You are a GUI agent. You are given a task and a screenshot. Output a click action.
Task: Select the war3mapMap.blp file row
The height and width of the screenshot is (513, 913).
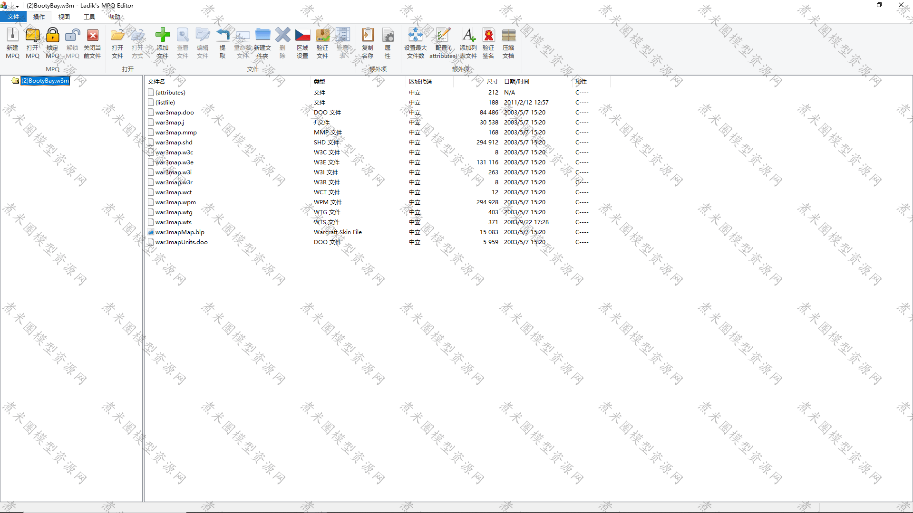tap(180, 232)
